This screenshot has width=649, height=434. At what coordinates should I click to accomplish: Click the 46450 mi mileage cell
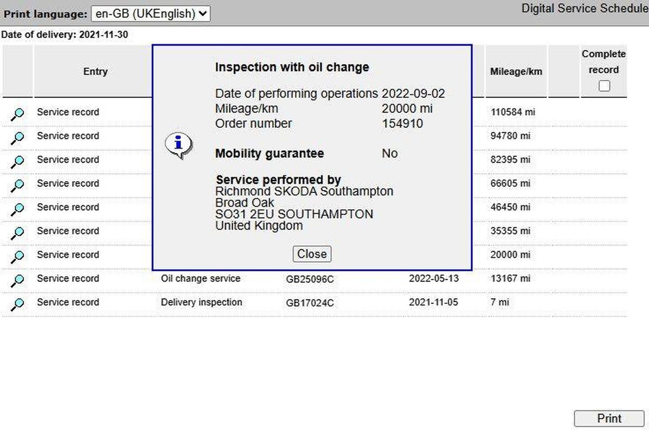510,207
